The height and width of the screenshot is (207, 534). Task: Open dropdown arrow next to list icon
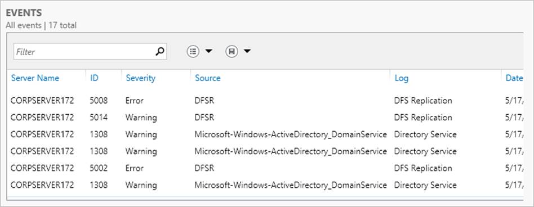coord(209,51)
